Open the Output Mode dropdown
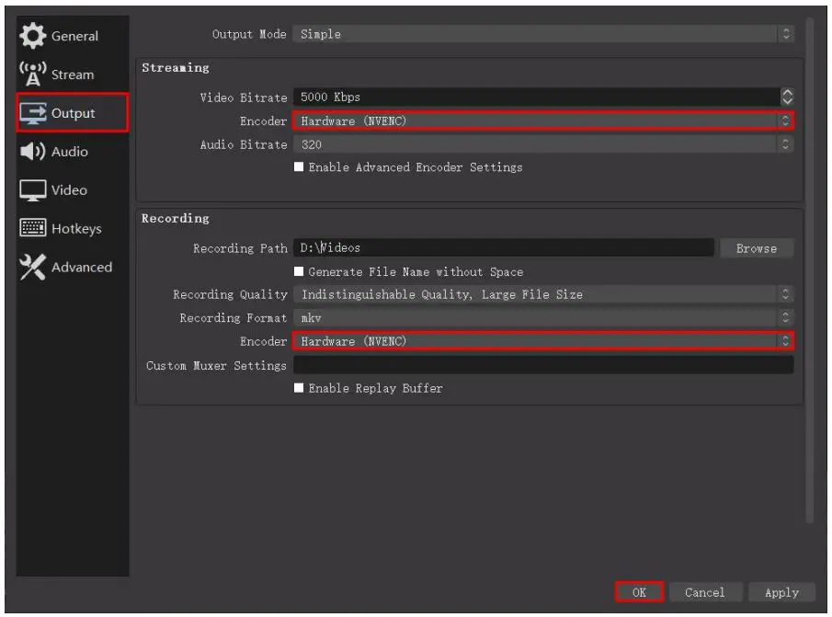Image resolution: width=832 pixels, height=617 pixels. pyautogui.click(x=542, y=33)
